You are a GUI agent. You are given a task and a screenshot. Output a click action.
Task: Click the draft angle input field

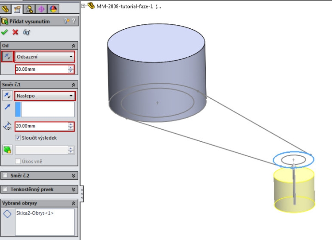coord(42,150)
